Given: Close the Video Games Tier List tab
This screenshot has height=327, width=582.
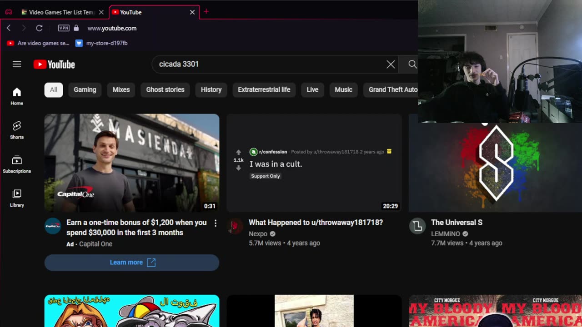Looking at the screenshot, I should click(101, 12).
